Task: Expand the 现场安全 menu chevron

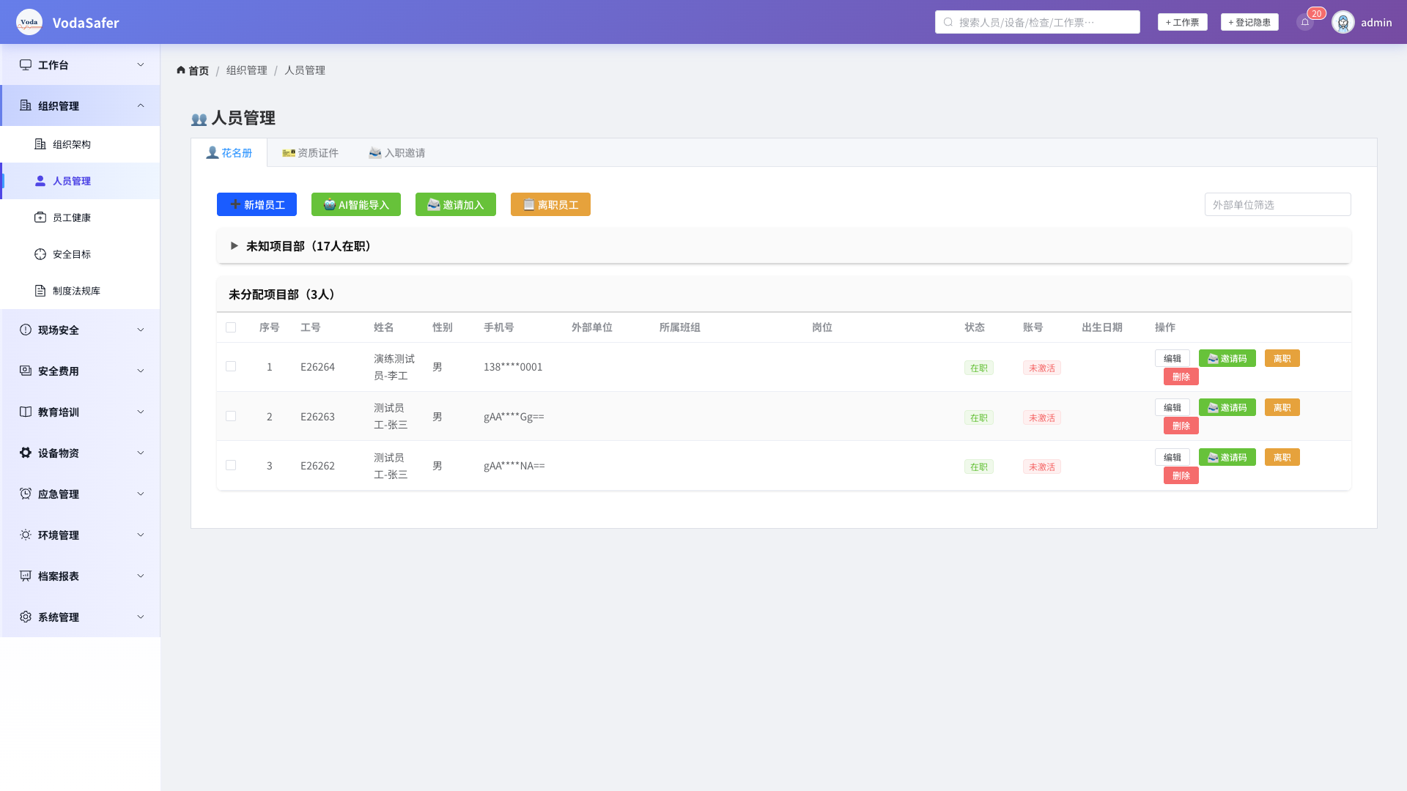Action: 141,330
